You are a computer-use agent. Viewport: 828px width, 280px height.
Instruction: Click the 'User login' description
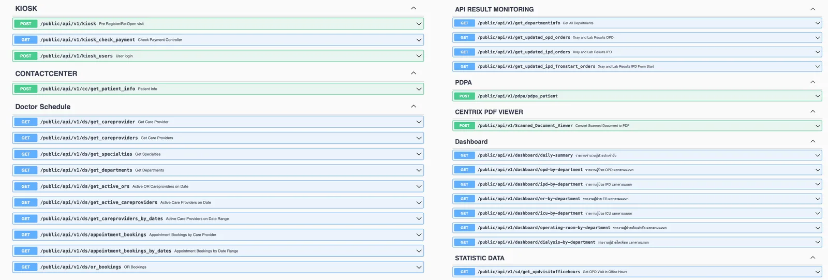pos(124,56)
